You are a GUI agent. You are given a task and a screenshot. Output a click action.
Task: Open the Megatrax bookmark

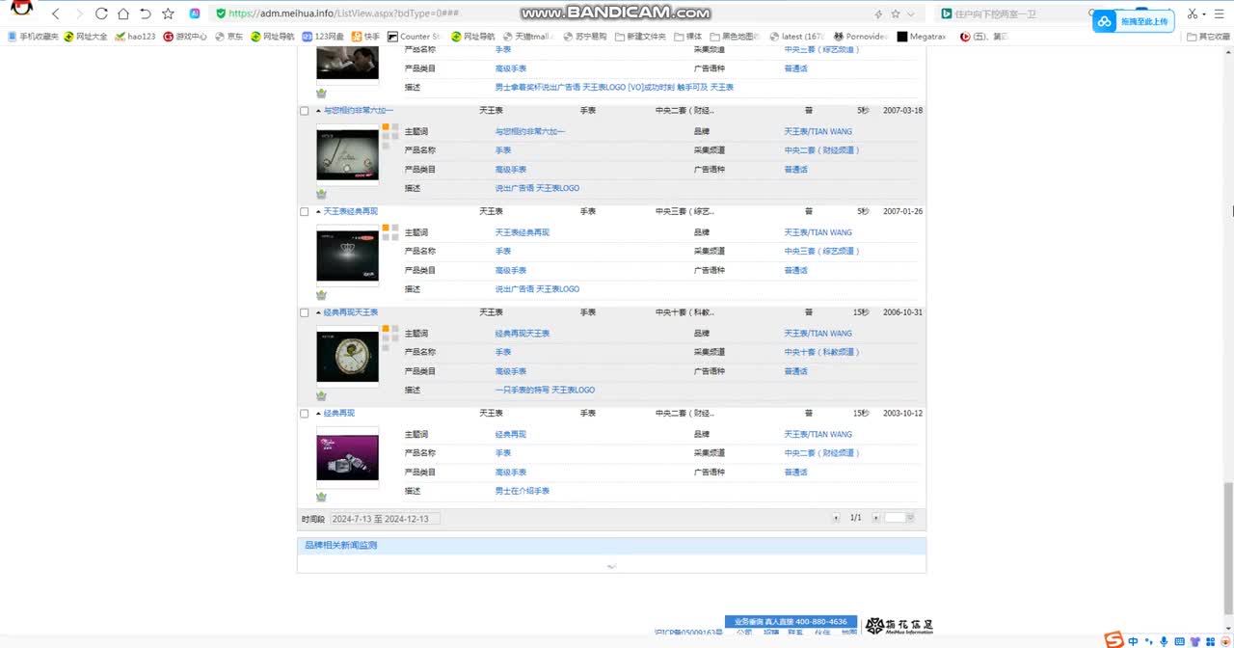pyautogui.click(x=923, y=37)
